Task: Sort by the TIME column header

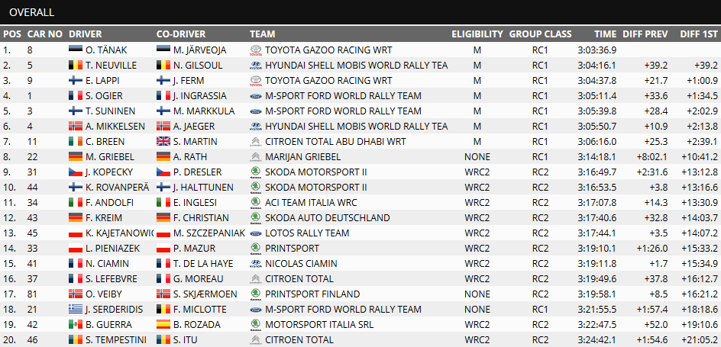Action: tap(605, 34)
